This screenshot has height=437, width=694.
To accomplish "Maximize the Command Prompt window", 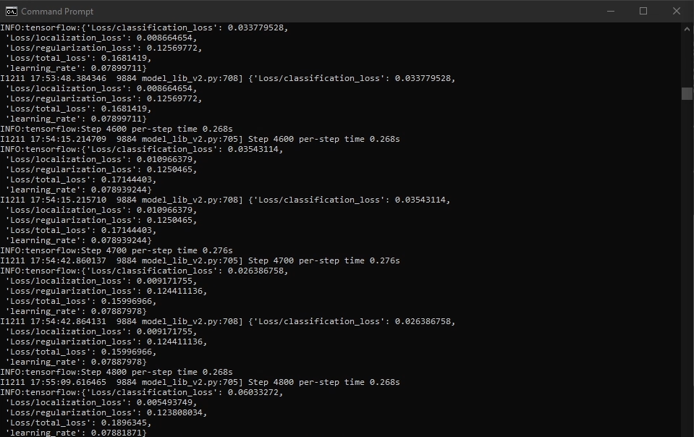I will coord(643,12).
